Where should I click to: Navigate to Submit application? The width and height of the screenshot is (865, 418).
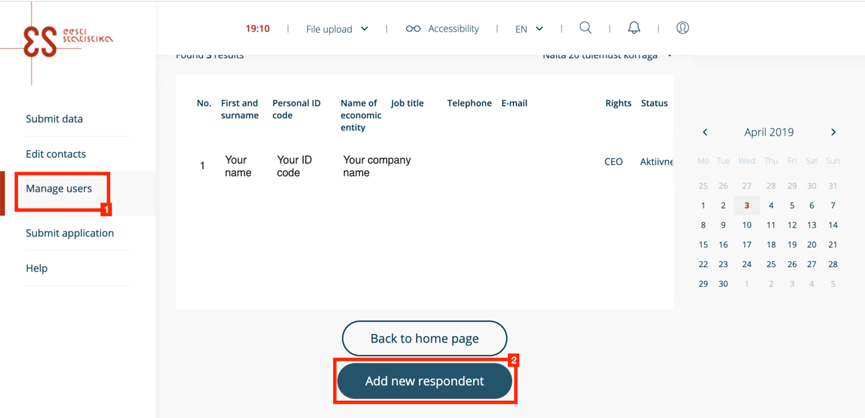[69, 233]
